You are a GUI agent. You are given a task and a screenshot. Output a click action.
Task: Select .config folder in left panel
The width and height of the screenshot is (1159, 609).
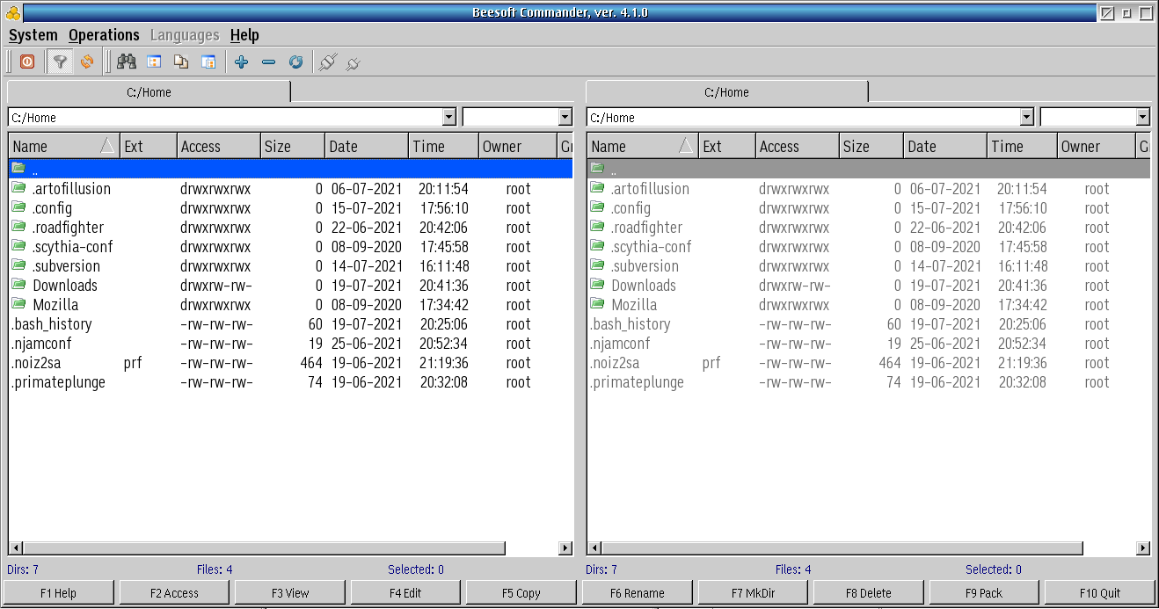click(x=290, y=207)
